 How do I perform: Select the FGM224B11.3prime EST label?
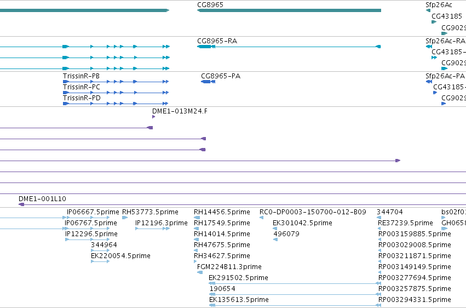(229, 267)
